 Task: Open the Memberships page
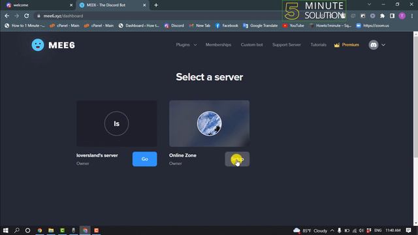pos(218,45)
